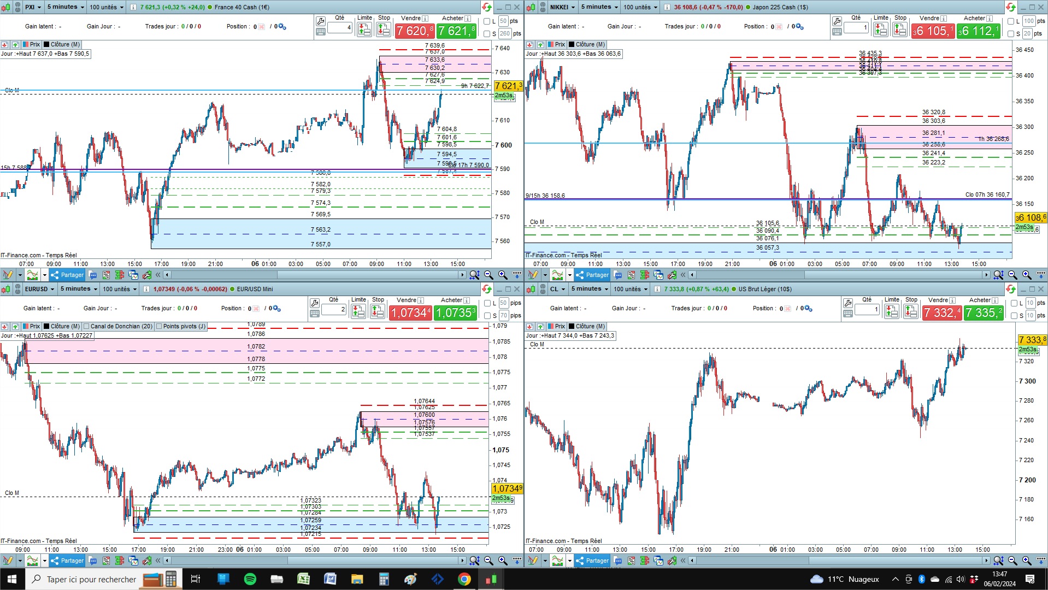
Task: Change the 5 minutes timeframe in NIKKEI window
Action: click(x=599, y=7)
